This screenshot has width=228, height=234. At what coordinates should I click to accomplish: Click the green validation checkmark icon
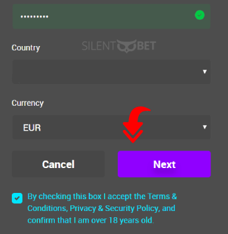(x=199, y=15)
